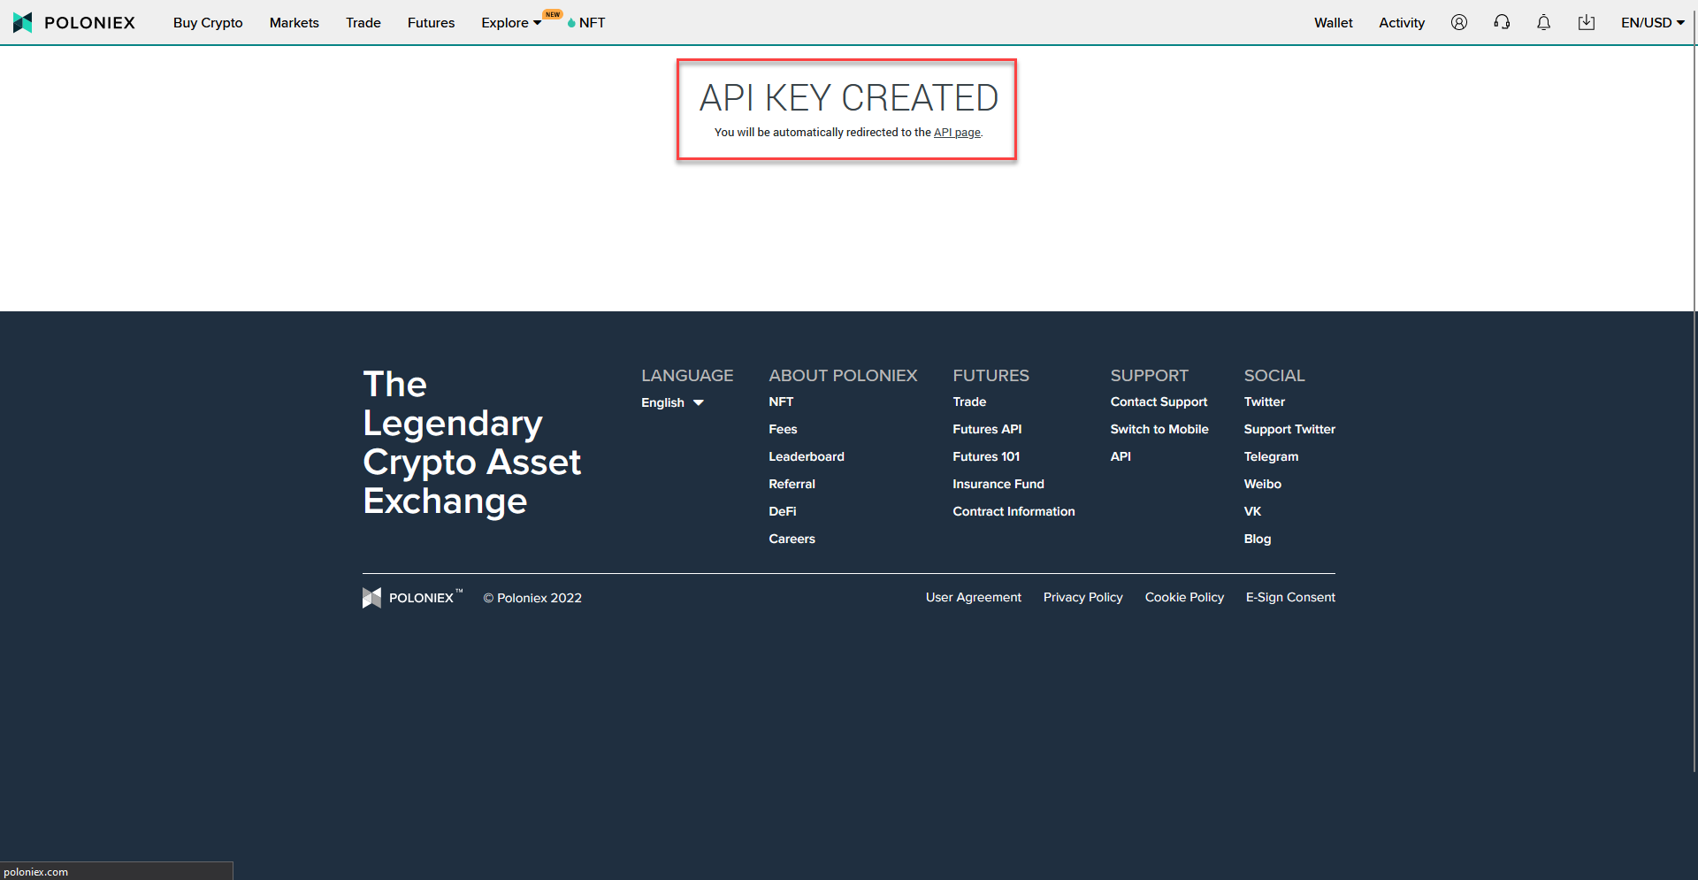Click the API page link in the confirmation message
The width and height of the screenshot is (1698, 880).
tap(957, 132)
